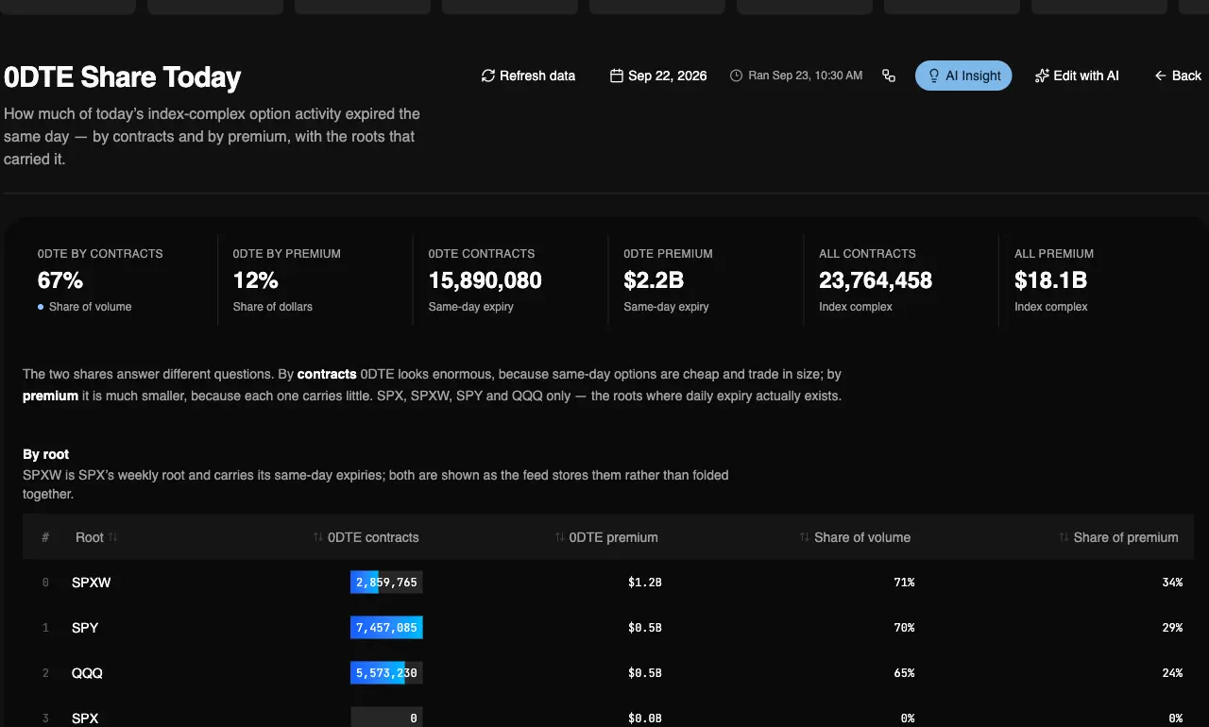
Task: Click the 2,859,765 contracts bar for SPXW
Action: (386, 583)
